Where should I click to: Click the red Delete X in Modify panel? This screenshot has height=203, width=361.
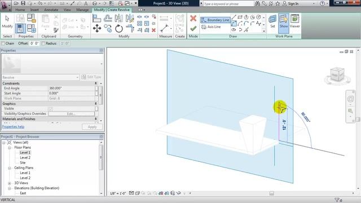154,30
